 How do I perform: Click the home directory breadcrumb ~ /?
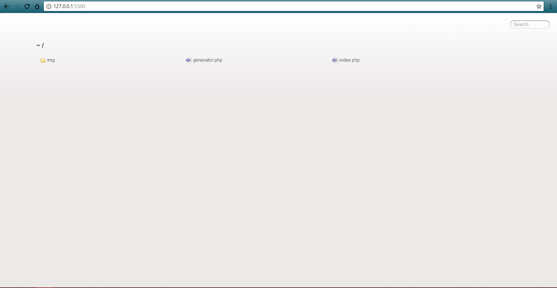(x=40, y=45)
